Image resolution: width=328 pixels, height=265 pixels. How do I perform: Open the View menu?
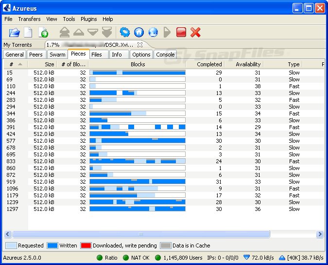(52, 19)
